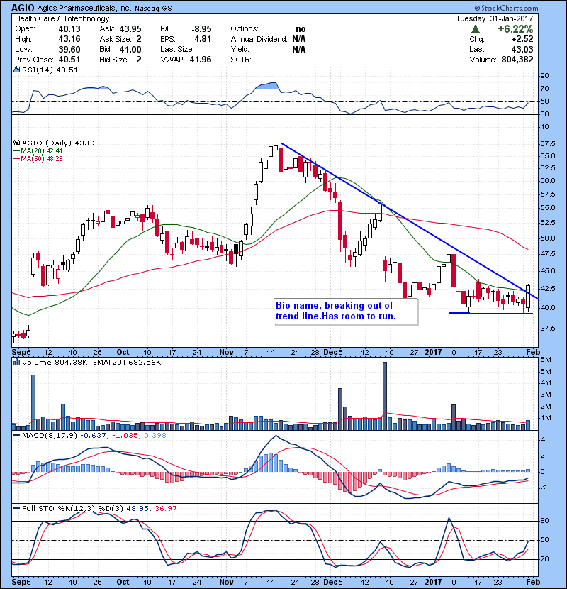Click the RSI panel line-chart icon
Image resolution: width=567 pixels, height=589 pixels.
coord(16,70)
